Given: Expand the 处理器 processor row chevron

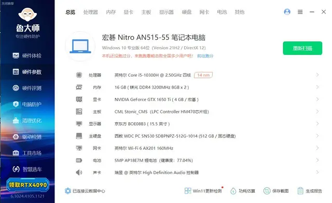Looking at the screenshot, I should click(317, 75).
